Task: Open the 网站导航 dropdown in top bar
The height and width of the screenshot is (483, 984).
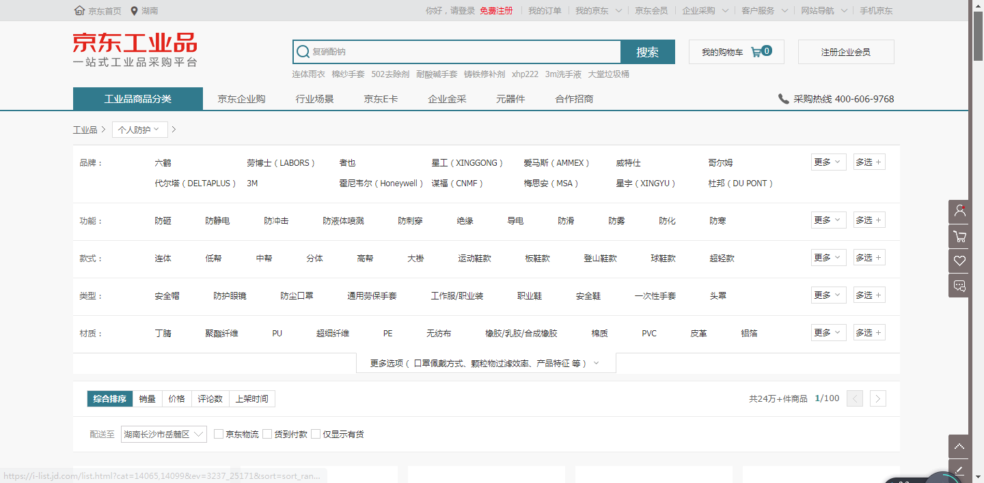Action: click(824, 11)
